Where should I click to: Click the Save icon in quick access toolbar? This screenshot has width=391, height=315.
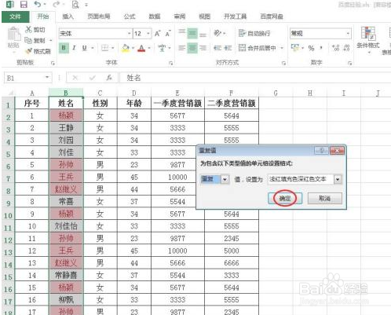pos(24,5)
